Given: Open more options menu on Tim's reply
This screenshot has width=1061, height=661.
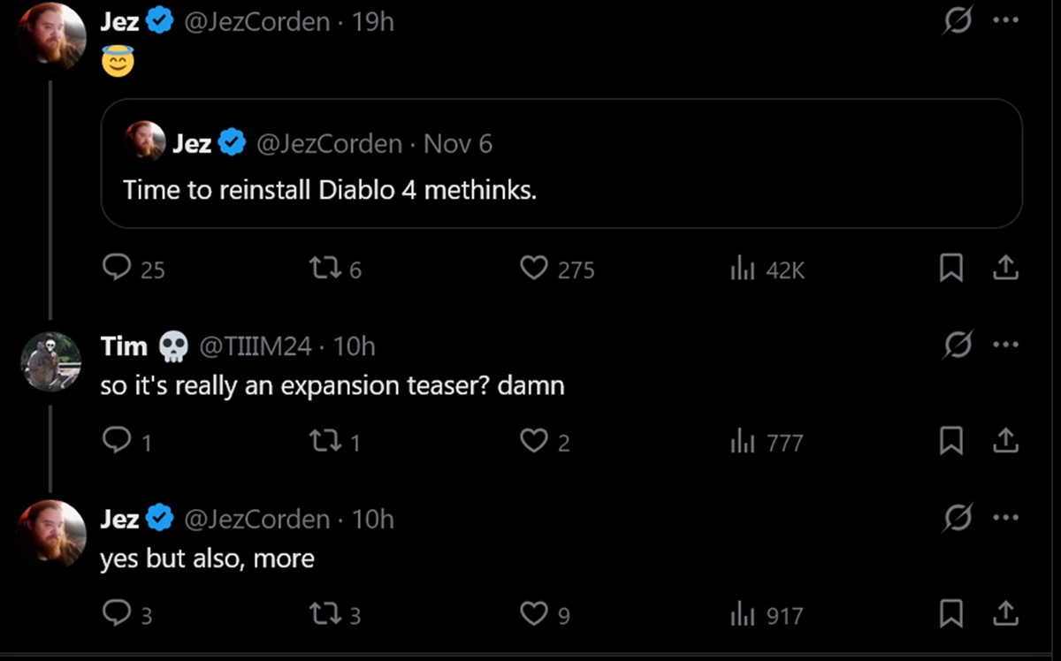Looking at the screenshot, I should [1005, 346].
